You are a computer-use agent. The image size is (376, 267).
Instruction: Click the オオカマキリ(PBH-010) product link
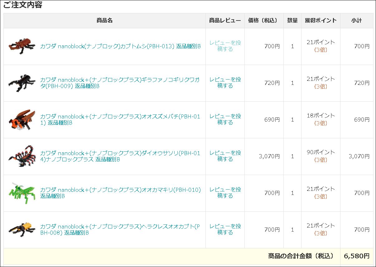120,193
